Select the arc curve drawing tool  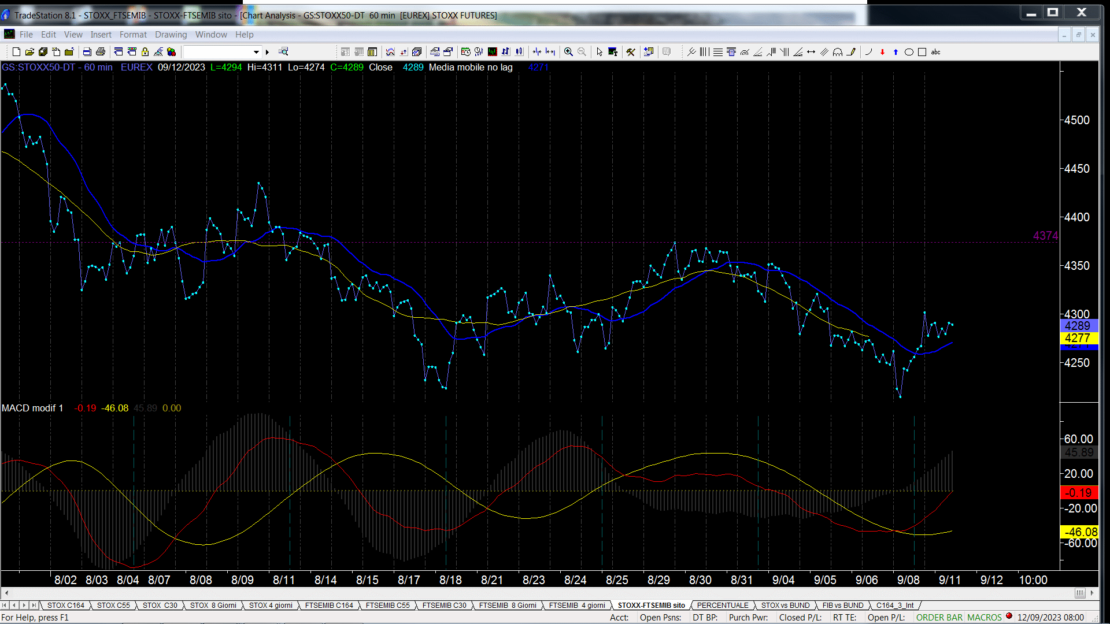coord(868,52)
